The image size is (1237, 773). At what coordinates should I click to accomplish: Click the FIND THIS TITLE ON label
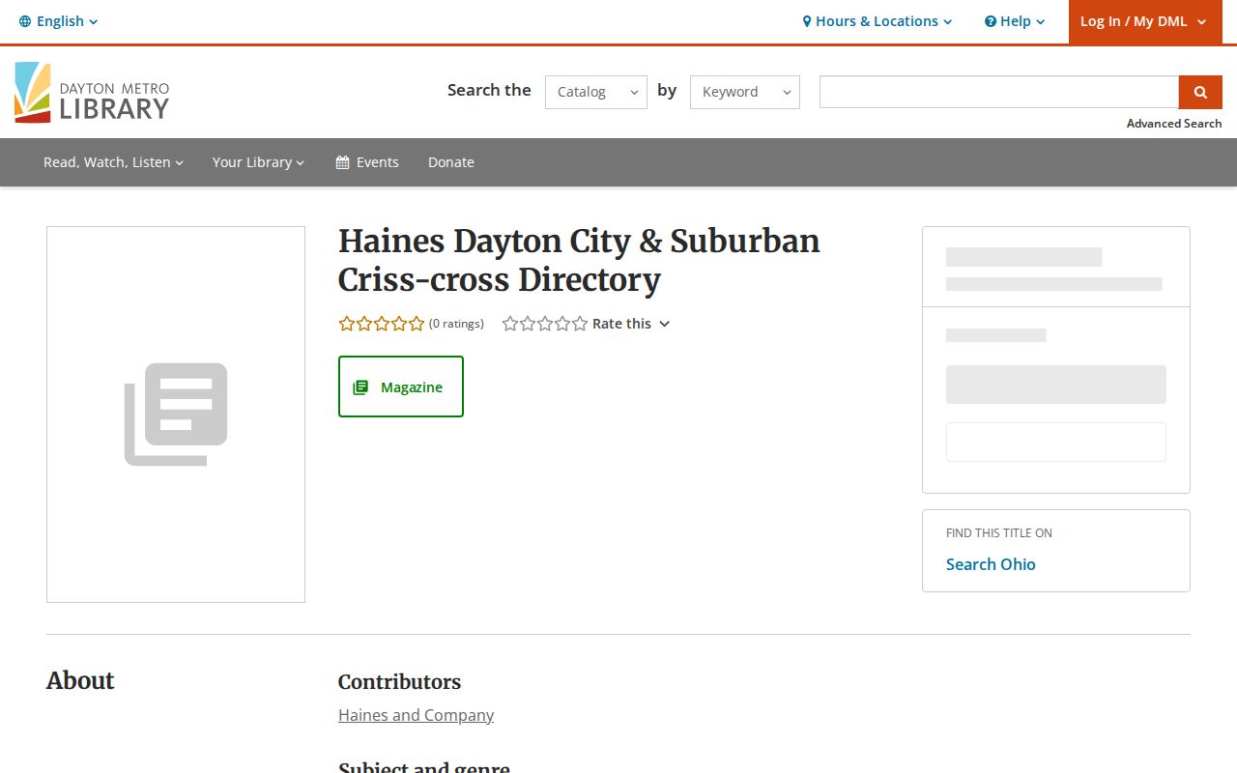click(x=999, y=532)
